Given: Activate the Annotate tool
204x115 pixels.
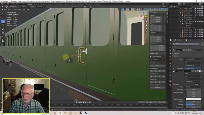Looking at the screenshot, I should [x=3, y=37].
